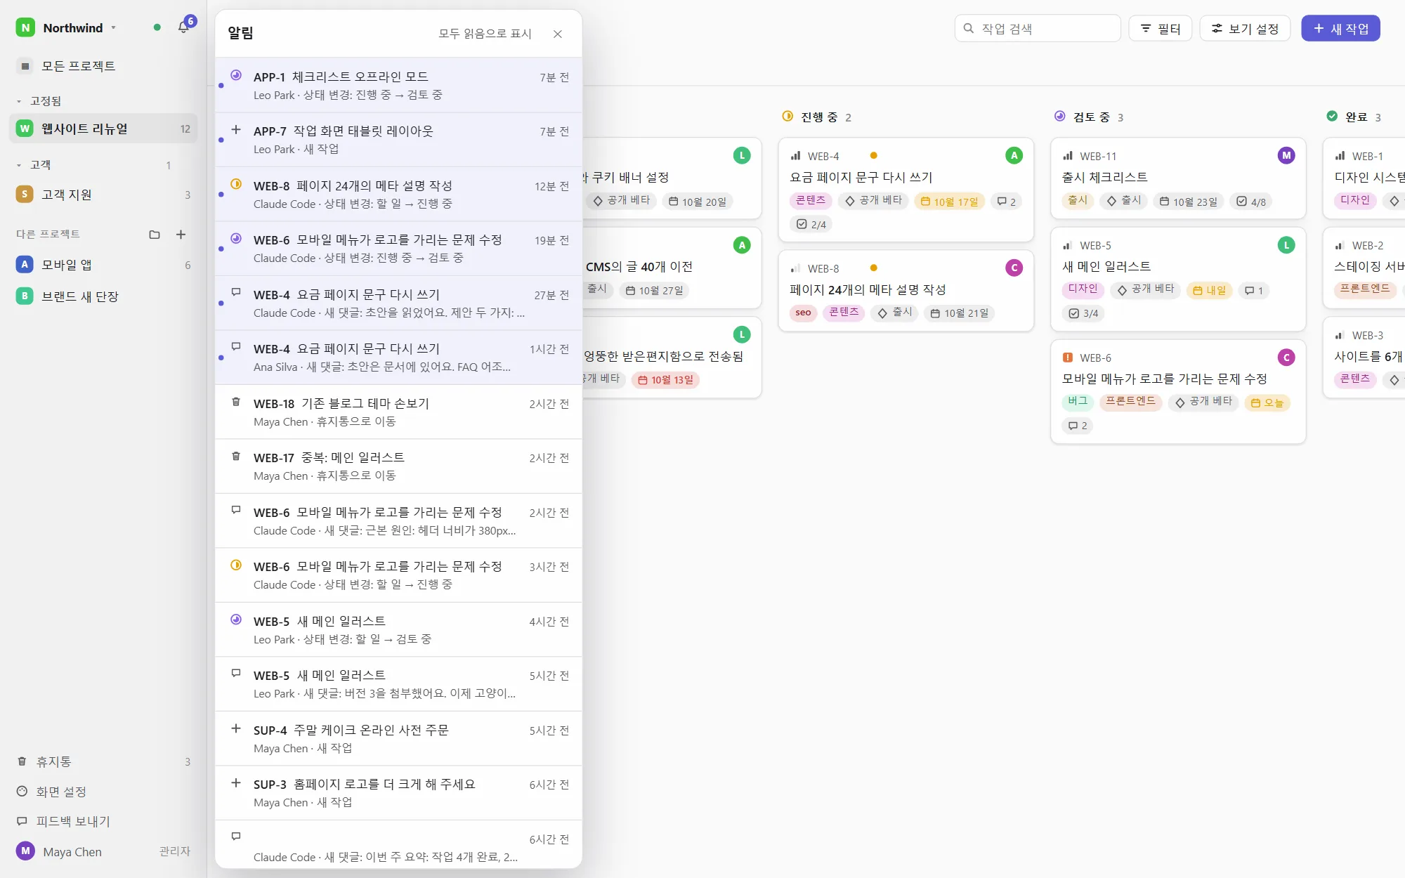The image size is (1405, 878).
Task: Click the new folder icon beside 다른 프로젝트
Action: [x=155, y=235]
